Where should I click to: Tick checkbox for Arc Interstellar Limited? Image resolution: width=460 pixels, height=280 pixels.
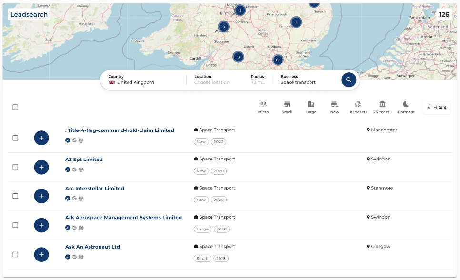pos(15,196)
